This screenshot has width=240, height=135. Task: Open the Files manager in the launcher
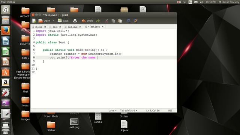[6, 20]
